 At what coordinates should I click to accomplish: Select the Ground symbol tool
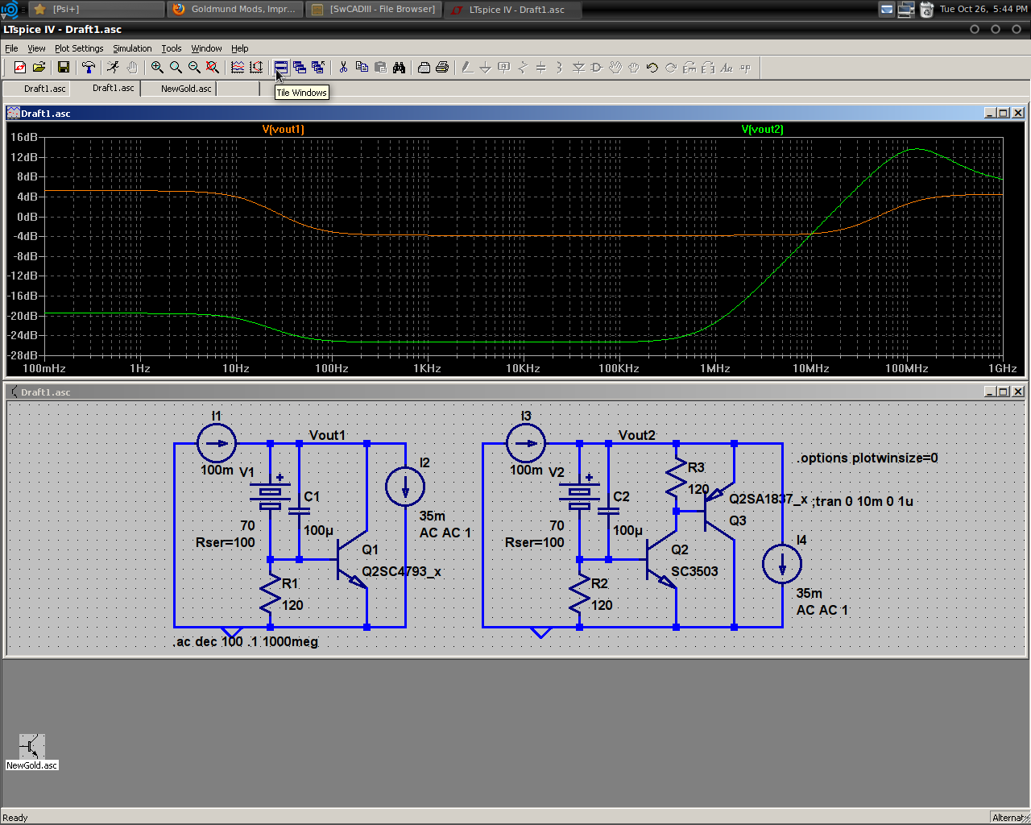pyautogui.click(x=486, y=68)
